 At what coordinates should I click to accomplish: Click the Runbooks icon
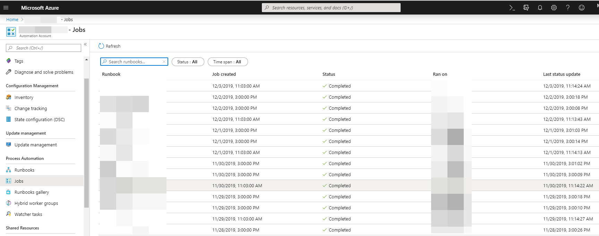(9, 170)
